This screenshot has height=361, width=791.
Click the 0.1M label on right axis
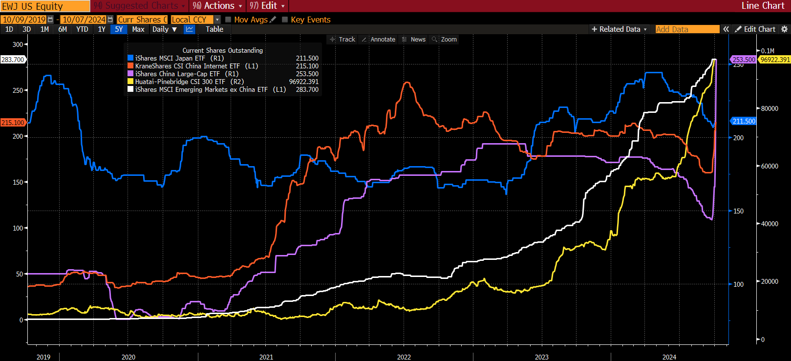click(x=768, y=51)
